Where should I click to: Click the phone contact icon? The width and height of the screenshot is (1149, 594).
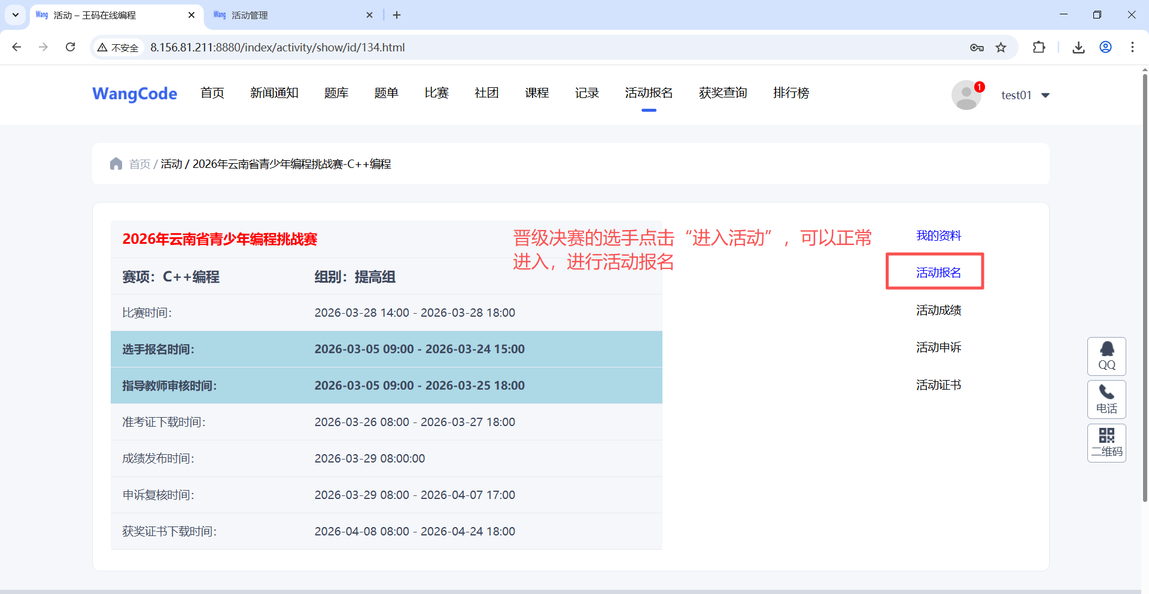click(x=1107, y=399)
